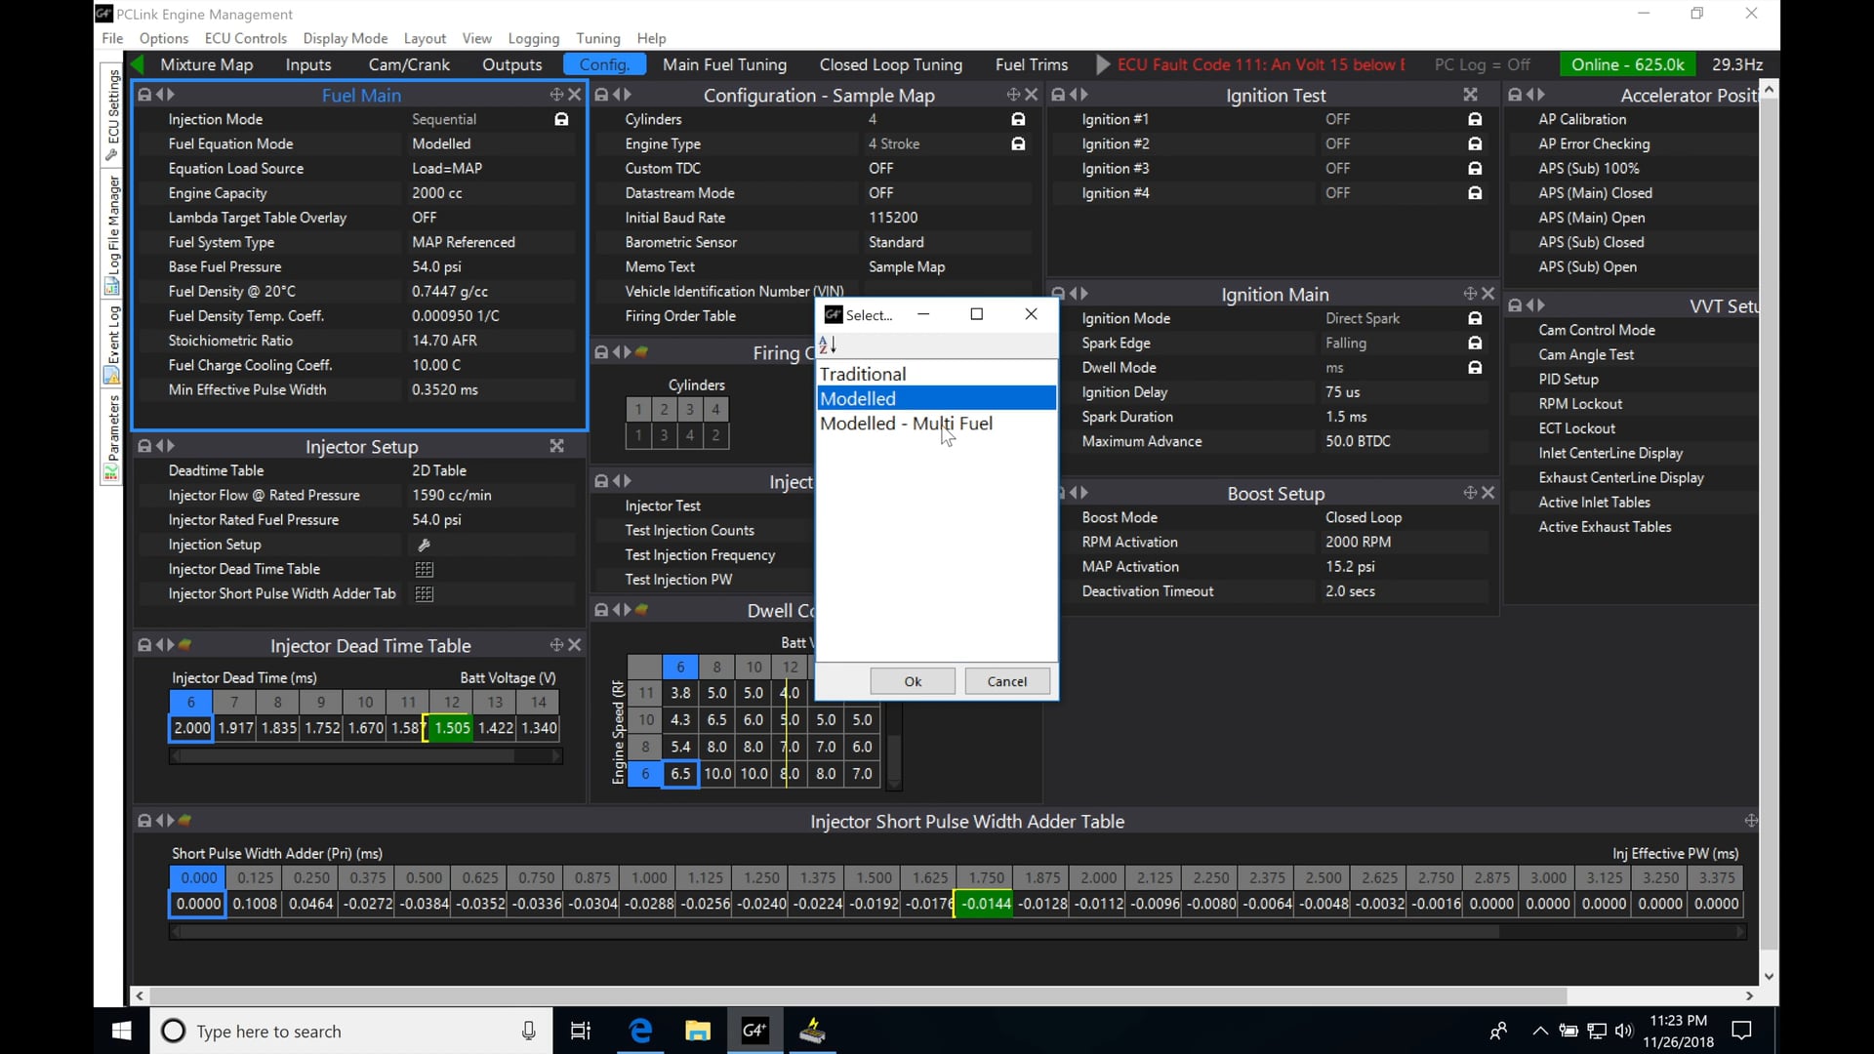Click move icon on Boost Setup panel

pos(1470,493)
